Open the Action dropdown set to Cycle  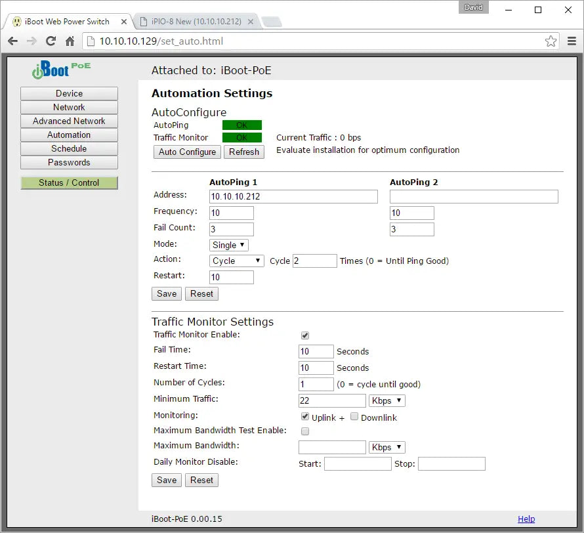[x=236, y=261]
